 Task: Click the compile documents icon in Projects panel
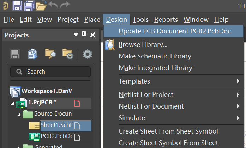click(x=32, y=54)
